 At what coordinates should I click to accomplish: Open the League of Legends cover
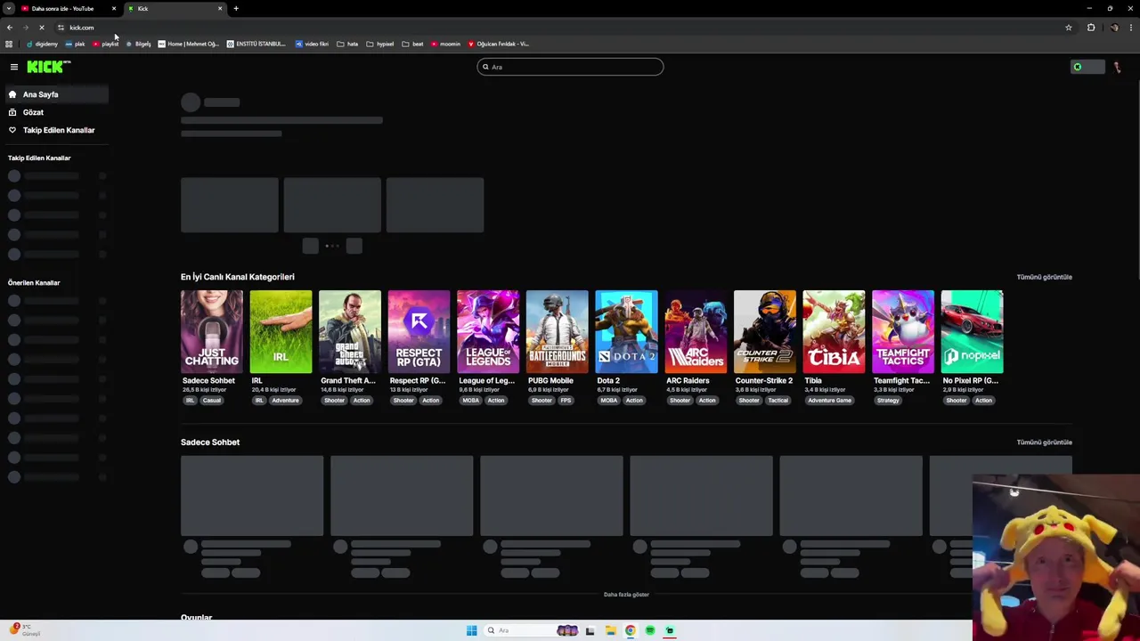488,331
